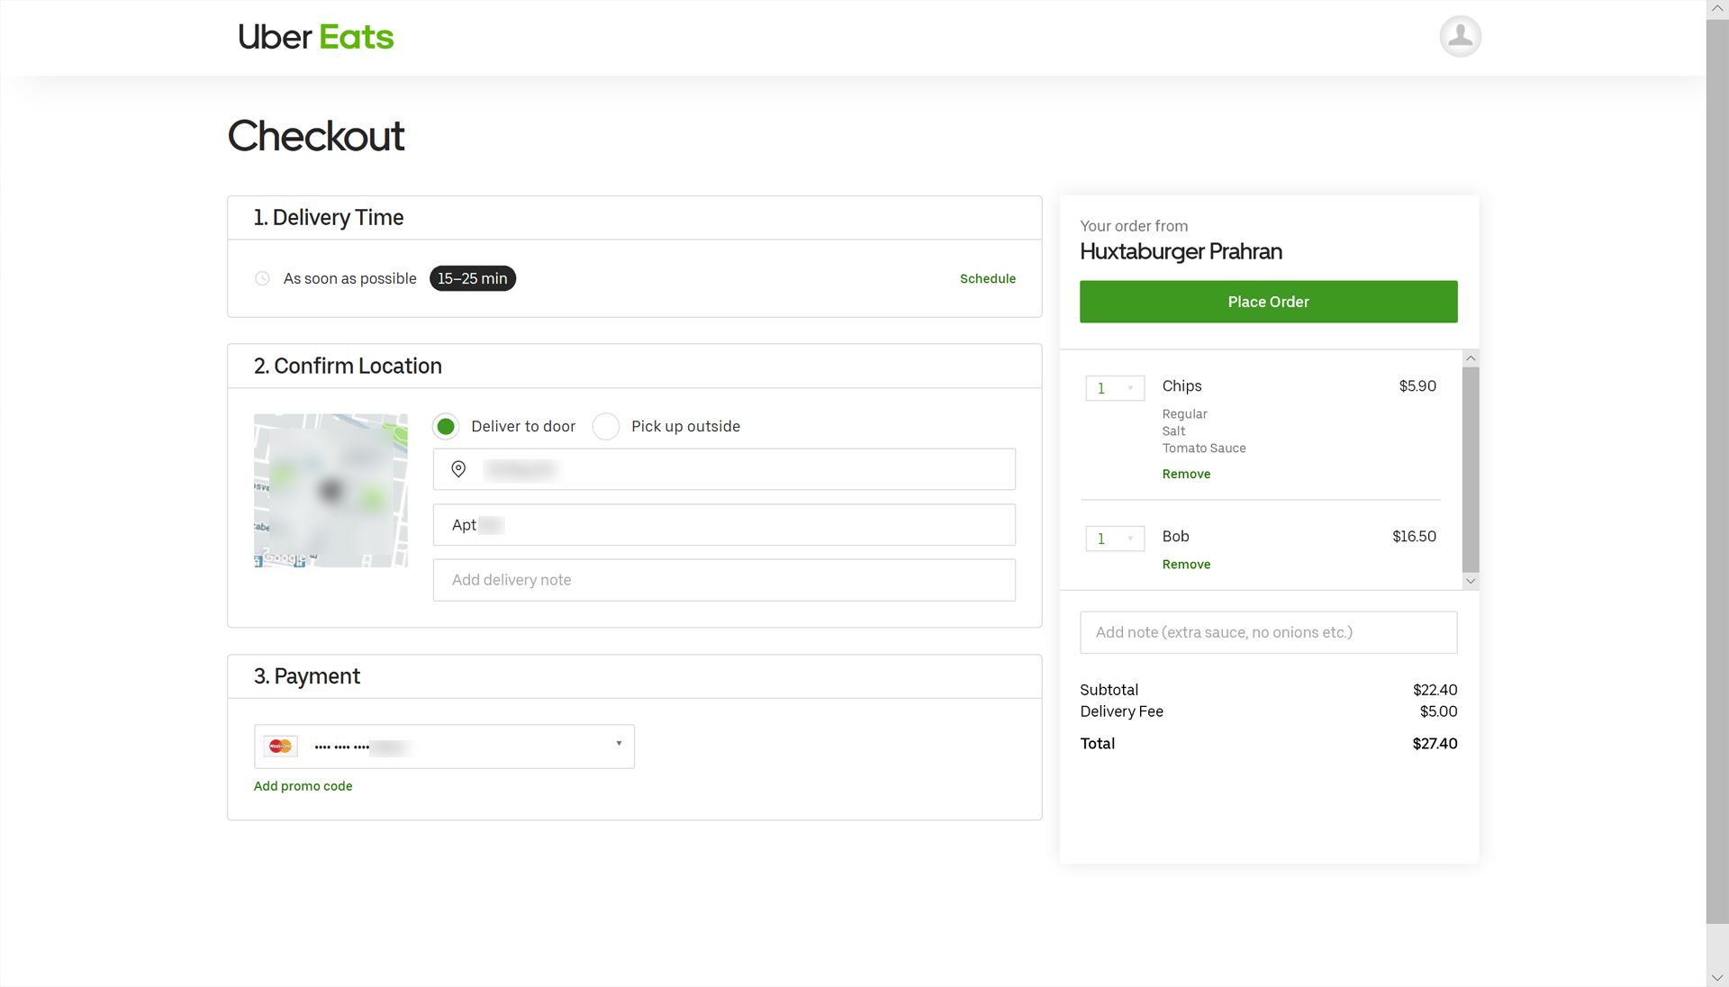Image resolution: width=1729 pixels, height=987 pixels.
Task: Select the Deliver to door option
Action: coord(446,426)
